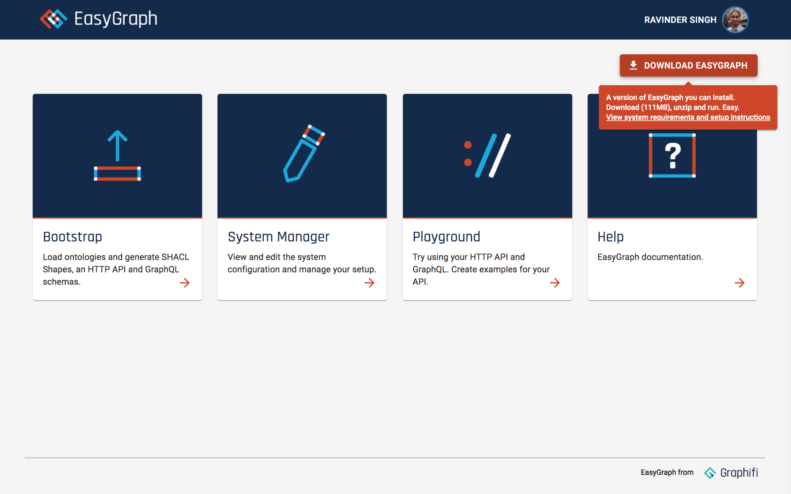Click the EasyGraph documentation description text
The height and width of the screenshot is (494, 791).
tap(650, 257)
